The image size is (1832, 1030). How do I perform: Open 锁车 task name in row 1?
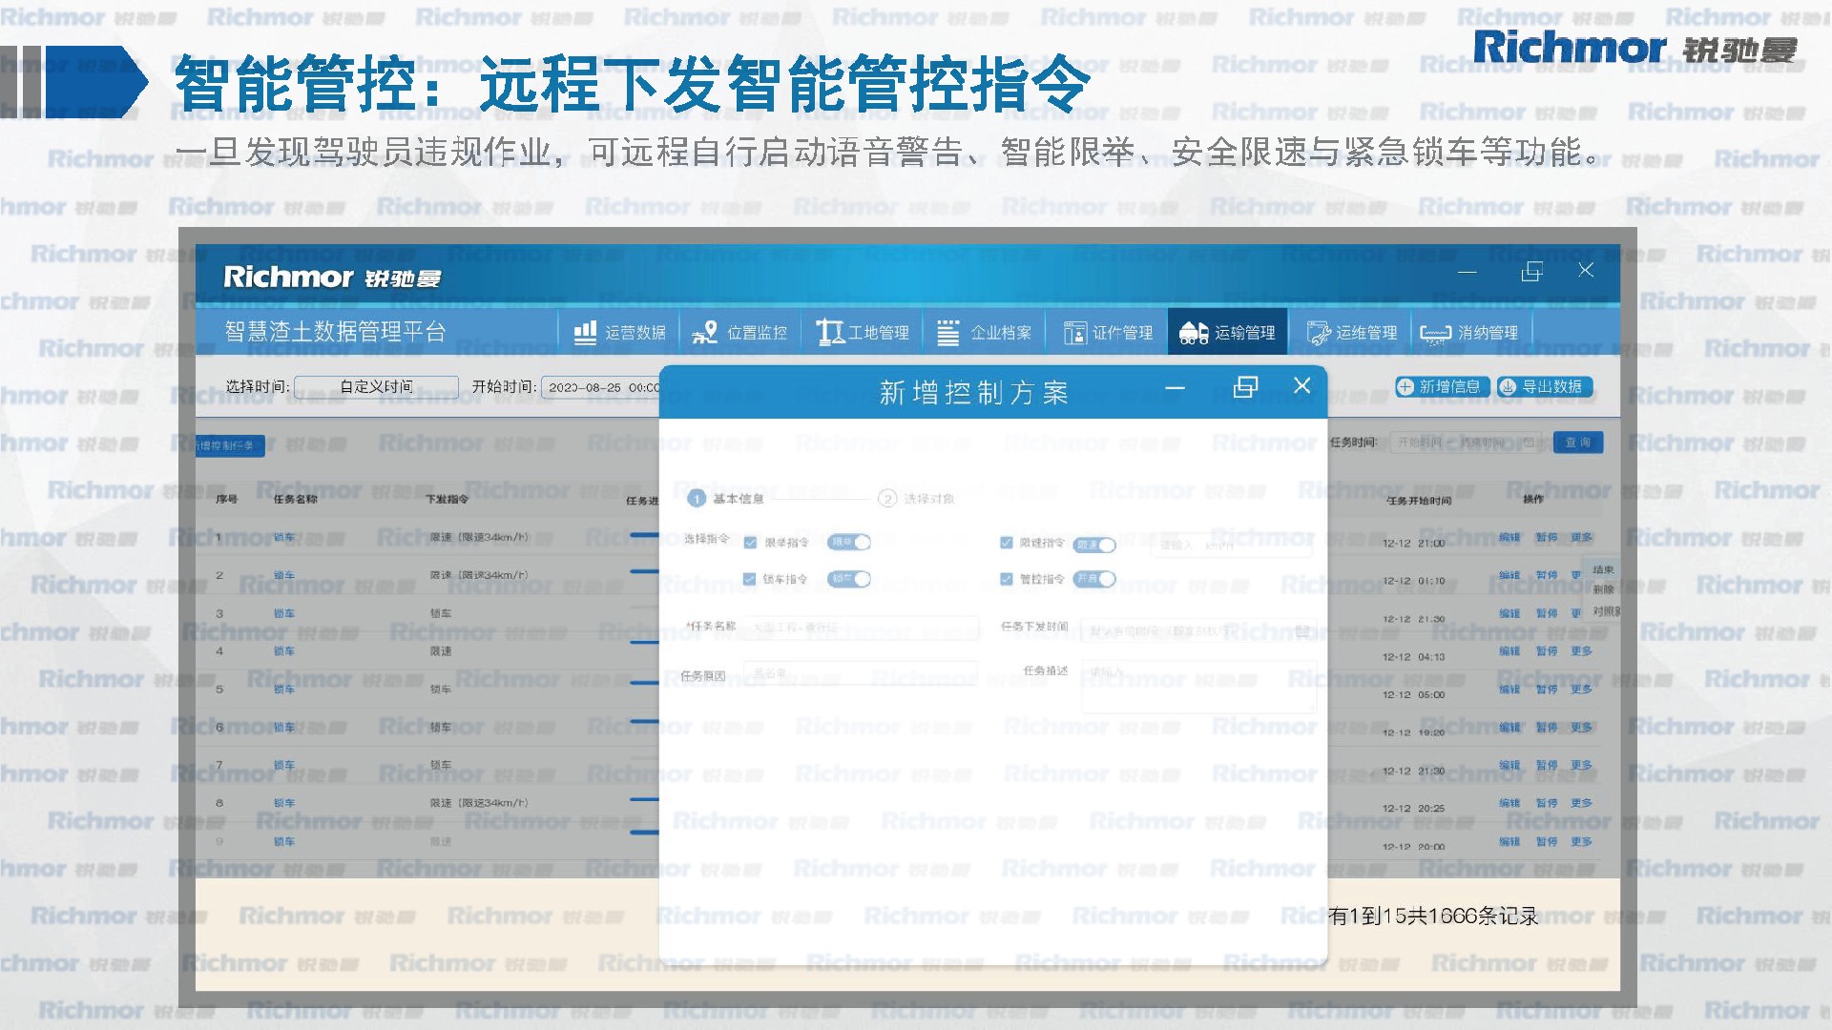(x=284, y=537)
